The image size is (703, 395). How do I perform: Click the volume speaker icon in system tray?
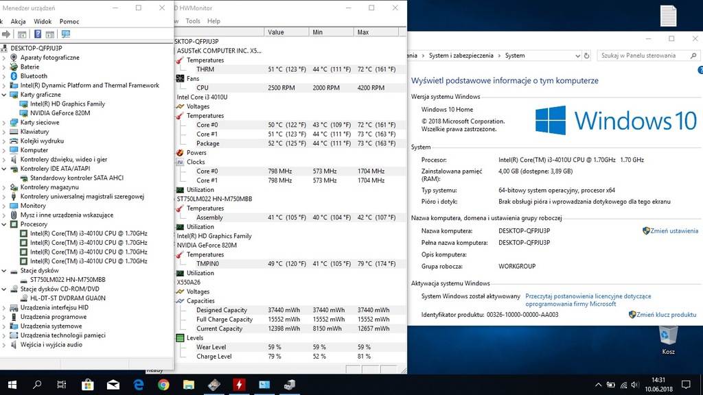(635, 385)
